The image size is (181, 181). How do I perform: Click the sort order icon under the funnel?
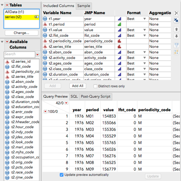point(176,52)
